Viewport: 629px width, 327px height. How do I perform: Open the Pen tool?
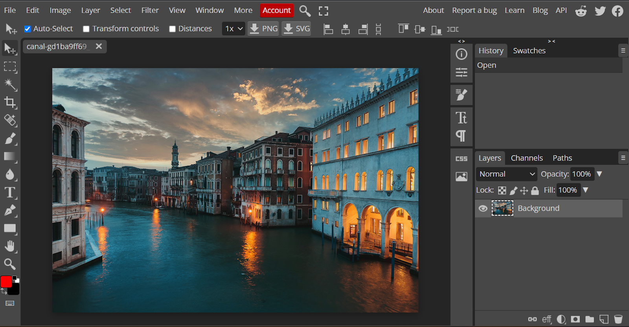click(10, 210)
